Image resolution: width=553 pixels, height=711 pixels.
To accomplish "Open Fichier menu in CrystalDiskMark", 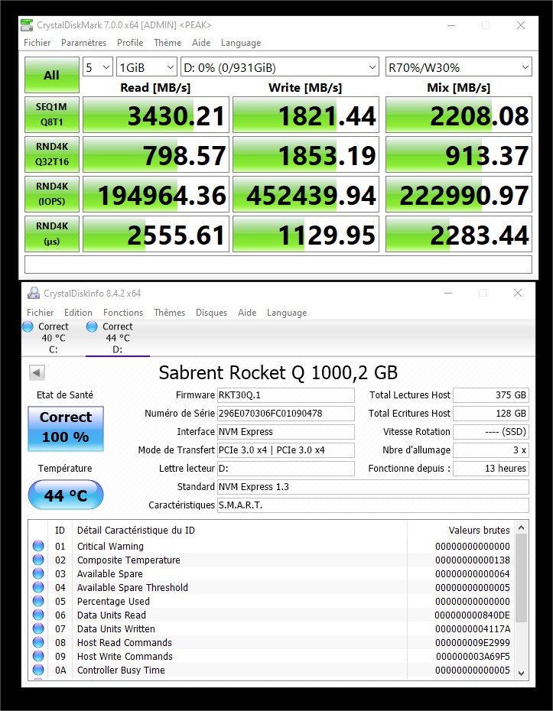I will [x=37, y=43].
